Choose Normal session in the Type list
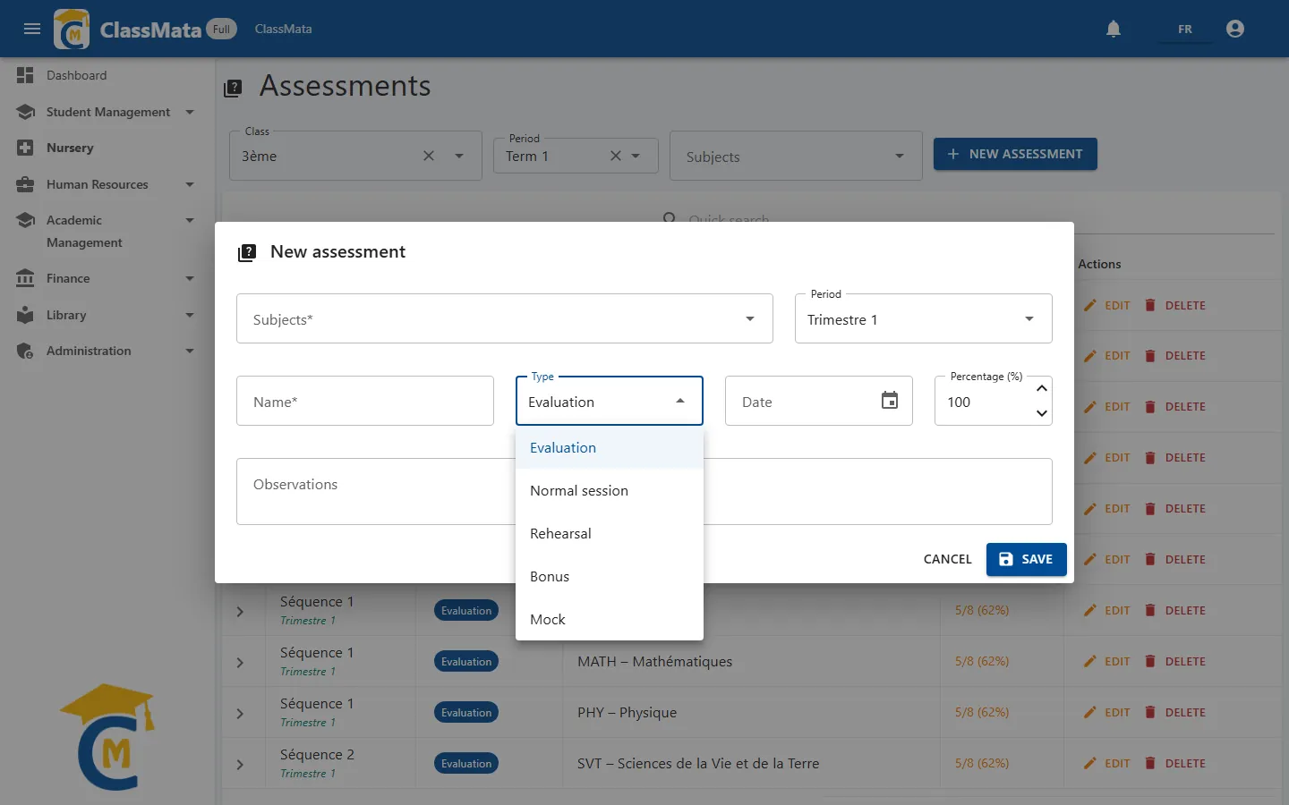The height and width of the screenshot is (805, 1289). (x=610, y=490)
